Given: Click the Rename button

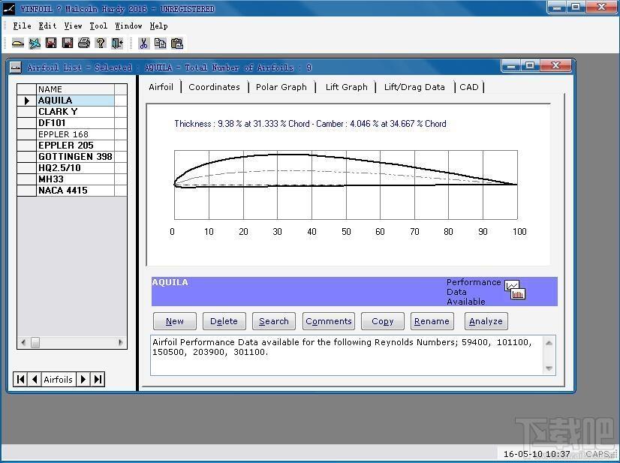Looking at the screenshot, I should click(432, 321).
